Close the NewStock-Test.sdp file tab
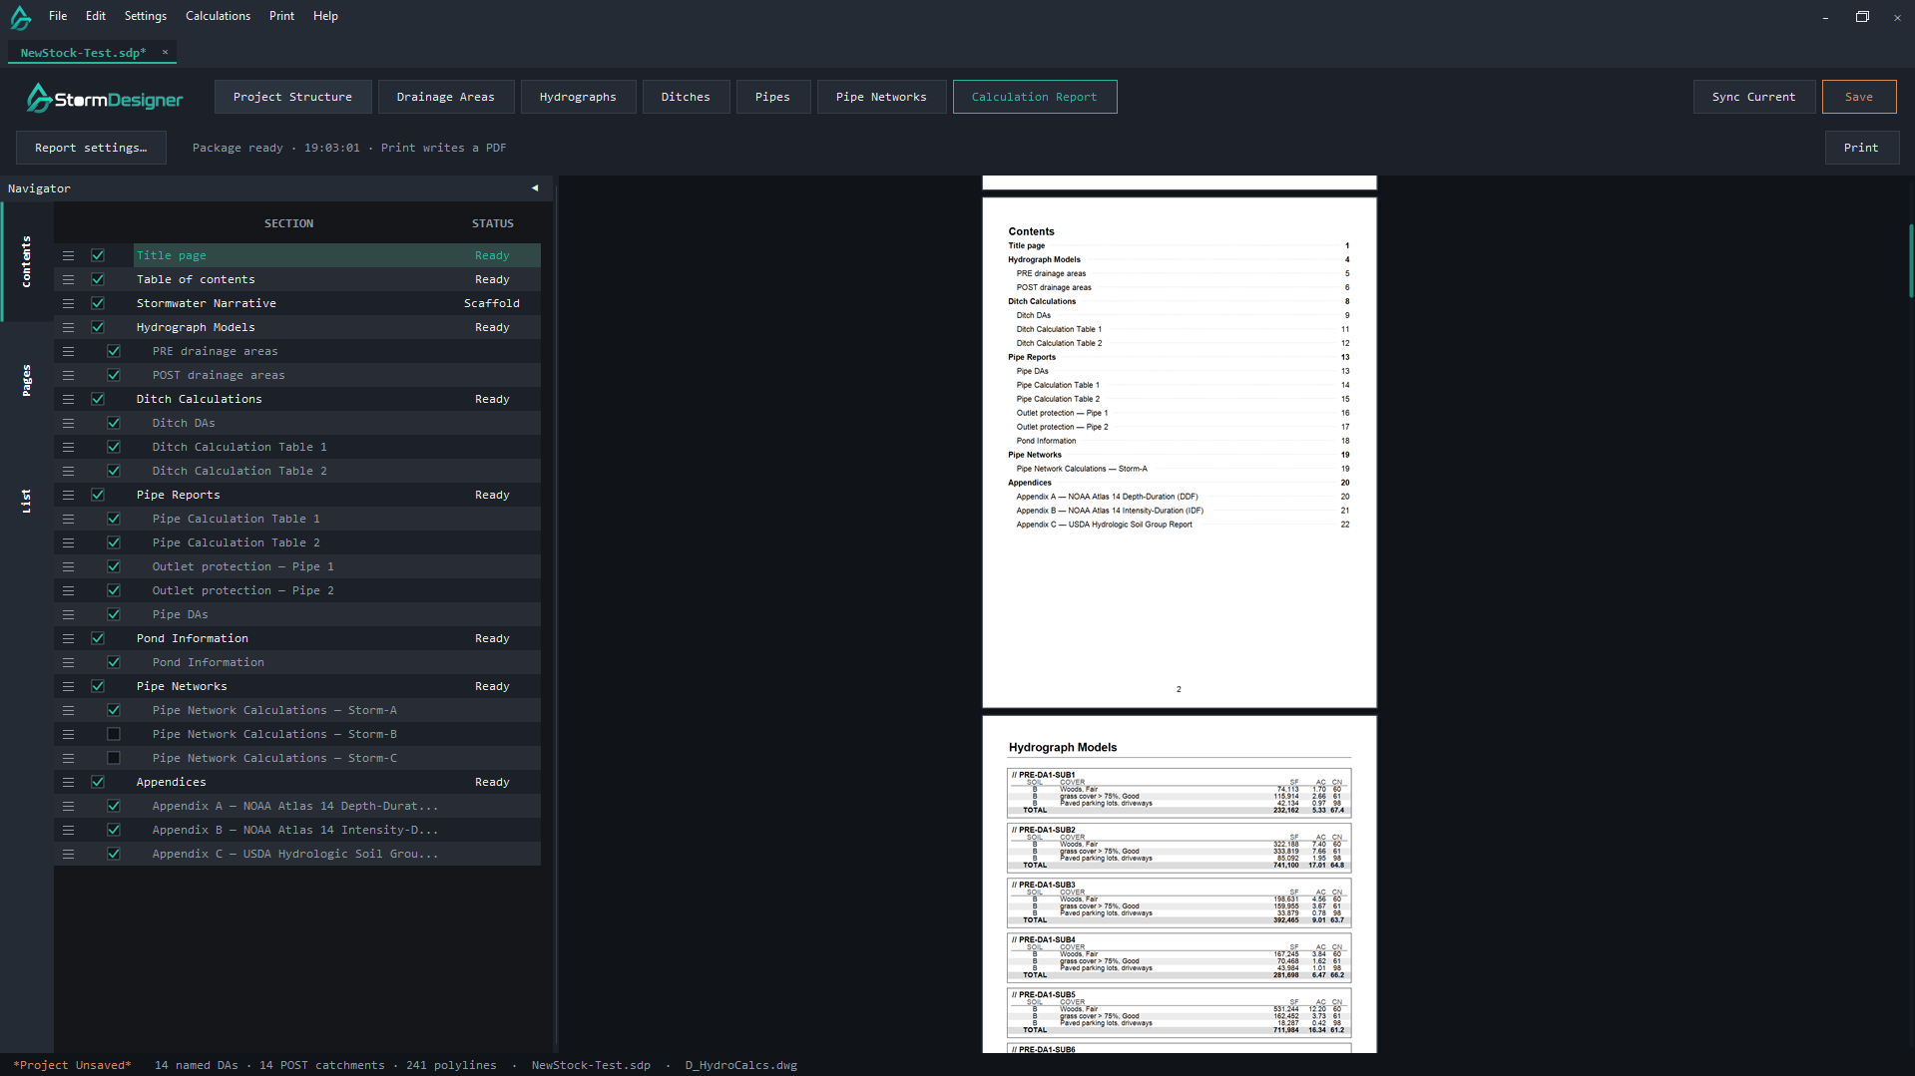 pos(165,52)
